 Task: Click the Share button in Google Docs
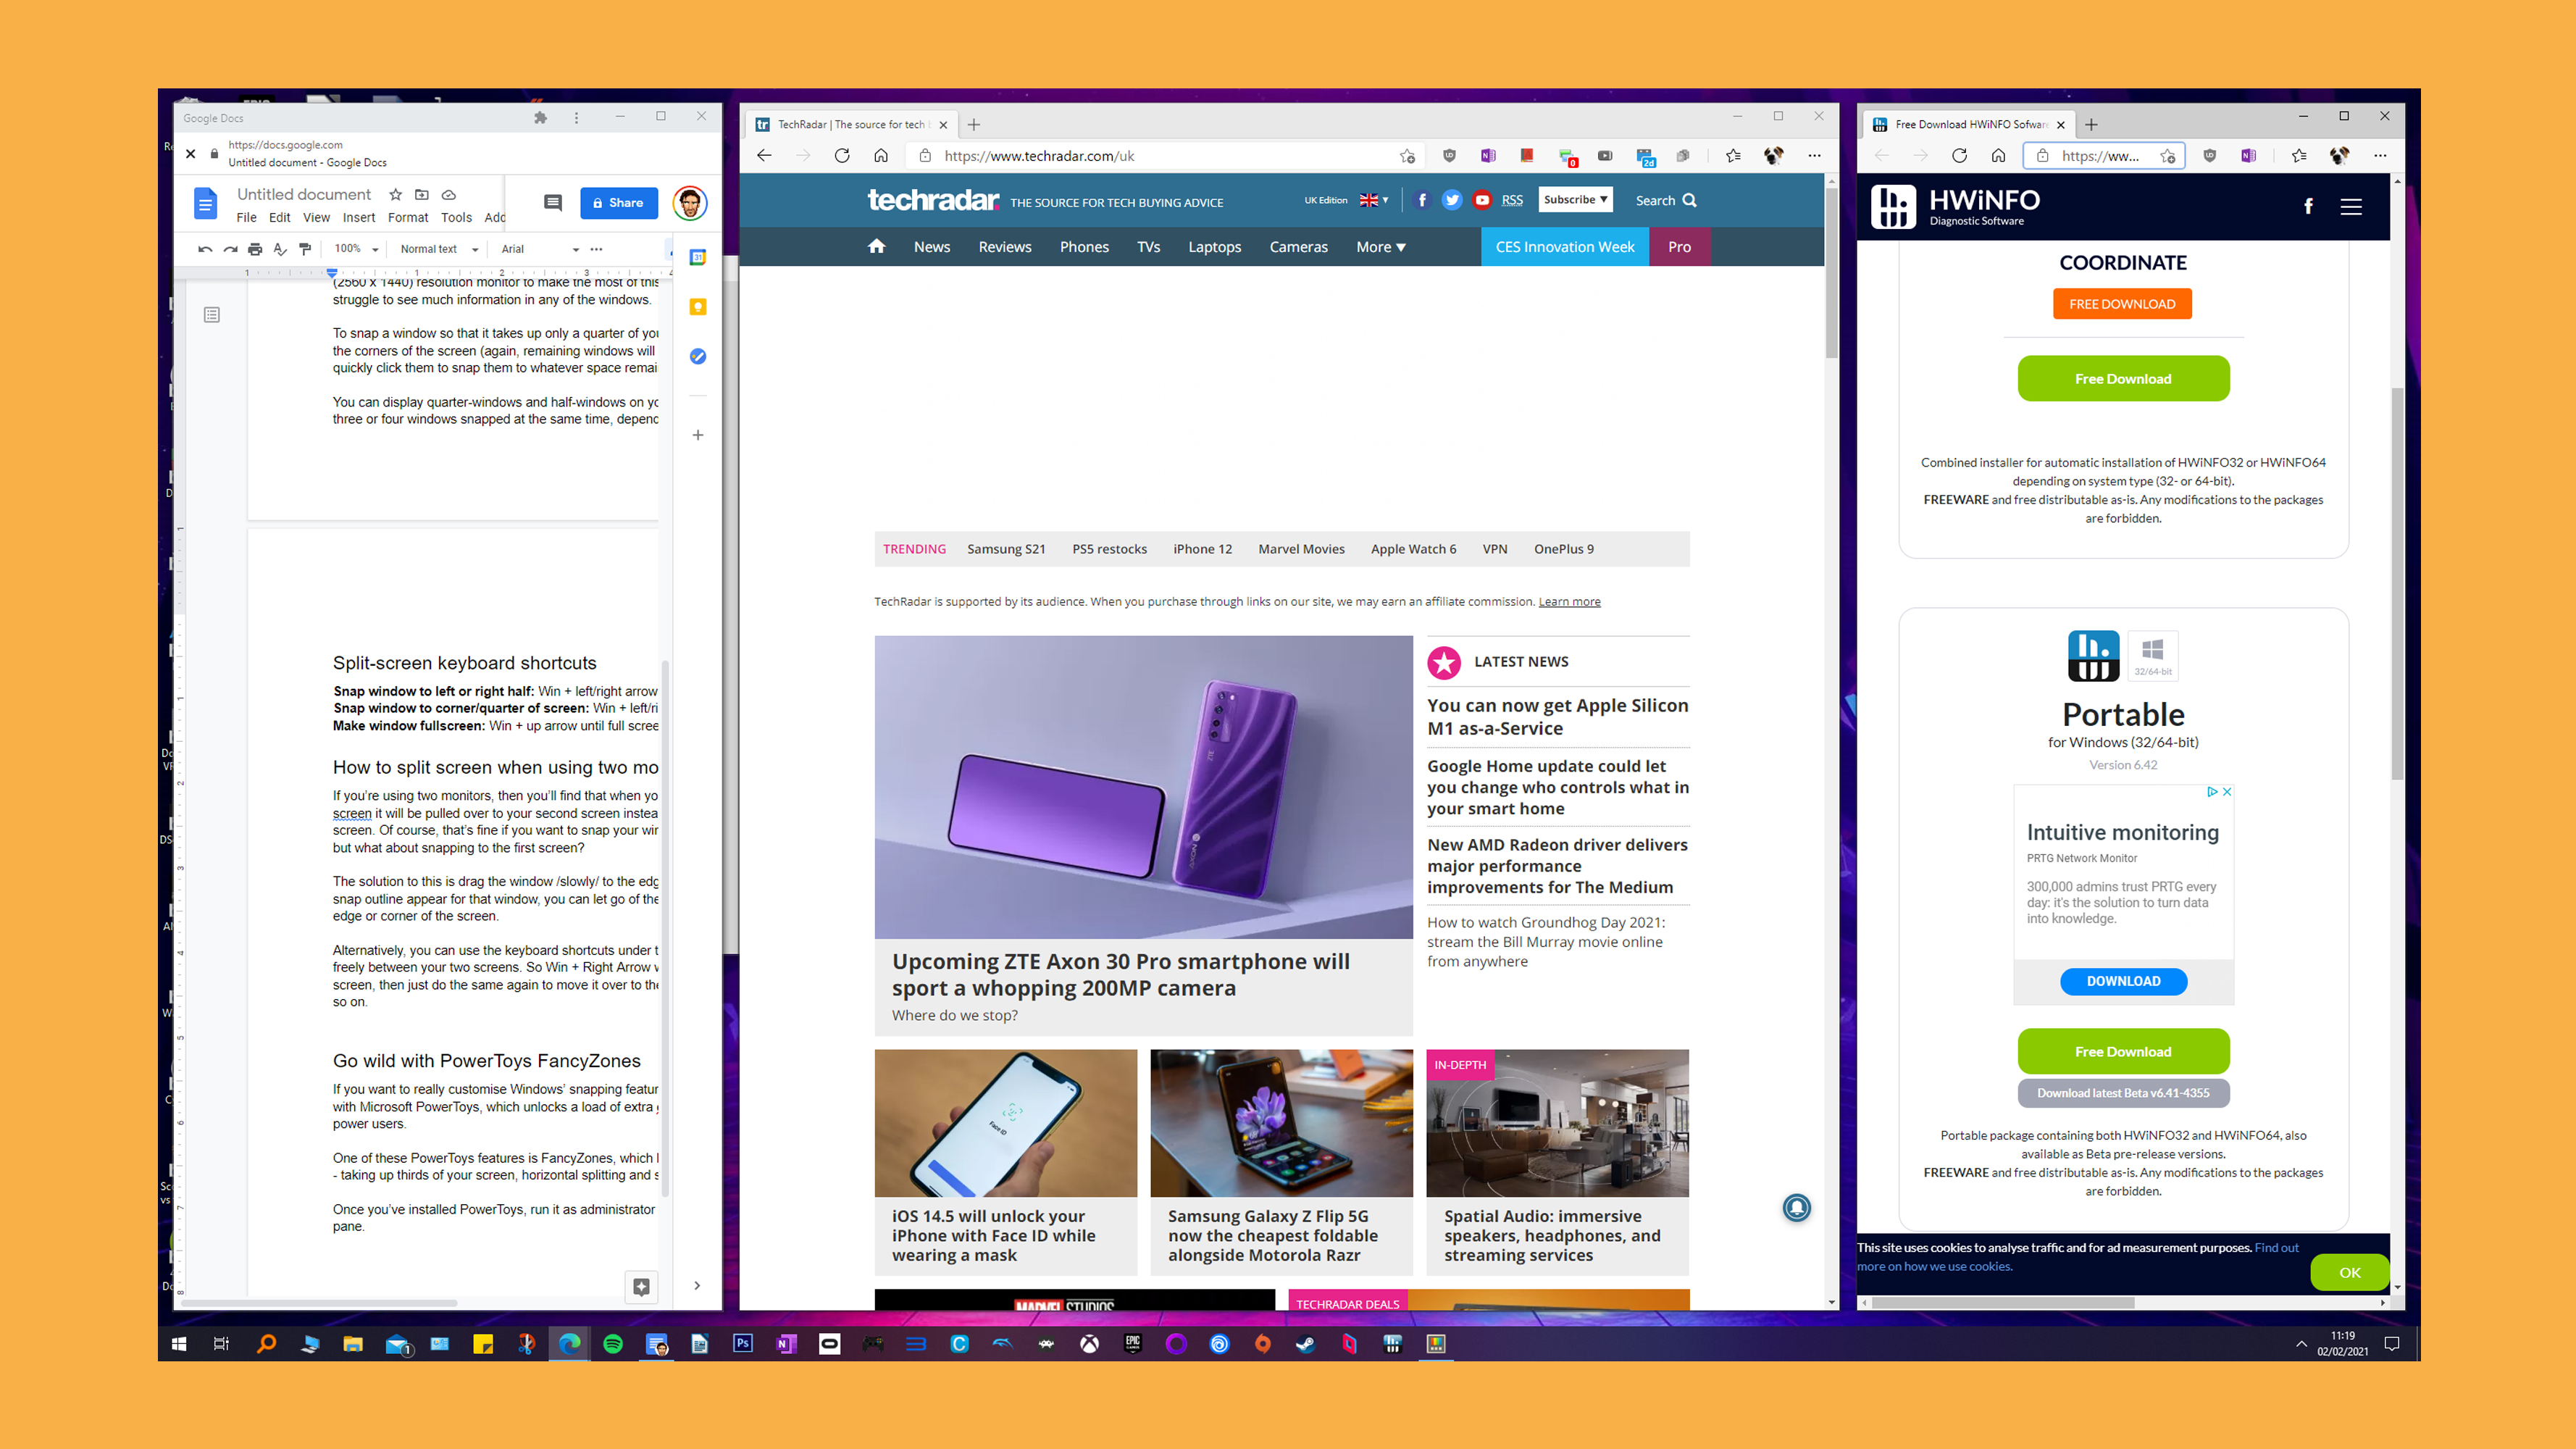619,201
